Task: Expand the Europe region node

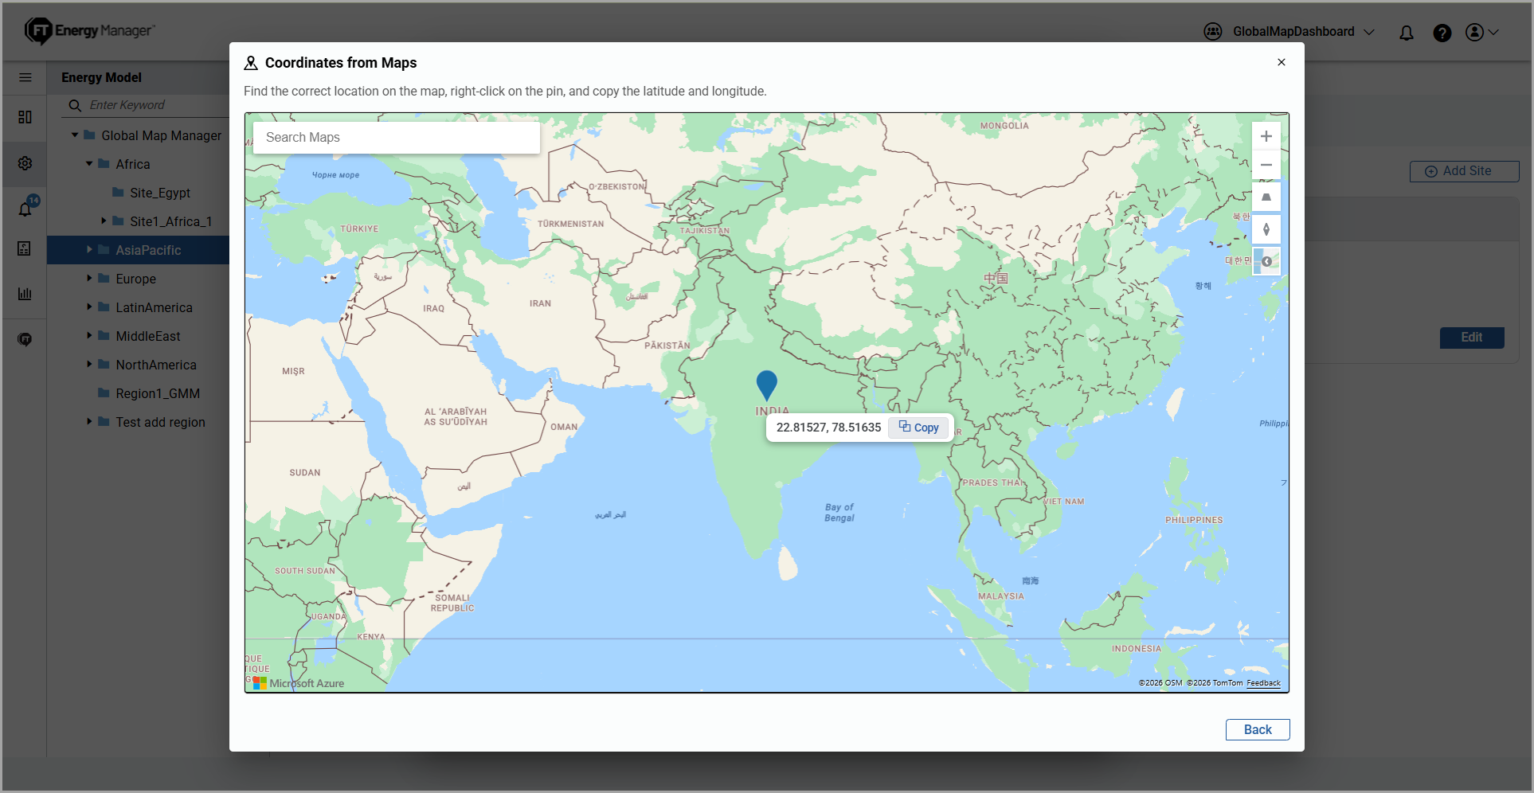Action: pyautogui.click(x=89, y=278)
